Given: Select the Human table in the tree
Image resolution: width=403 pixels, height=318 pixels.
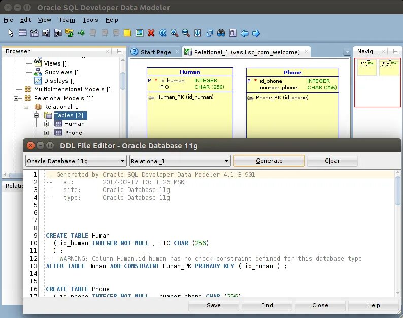Looking at the screenshot, I should click(x=74, y=124).
